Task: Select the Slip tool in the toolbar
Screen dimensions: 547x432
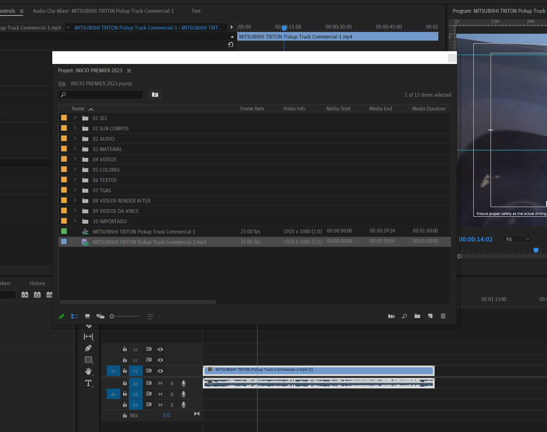Action: [x=88, y=337]
